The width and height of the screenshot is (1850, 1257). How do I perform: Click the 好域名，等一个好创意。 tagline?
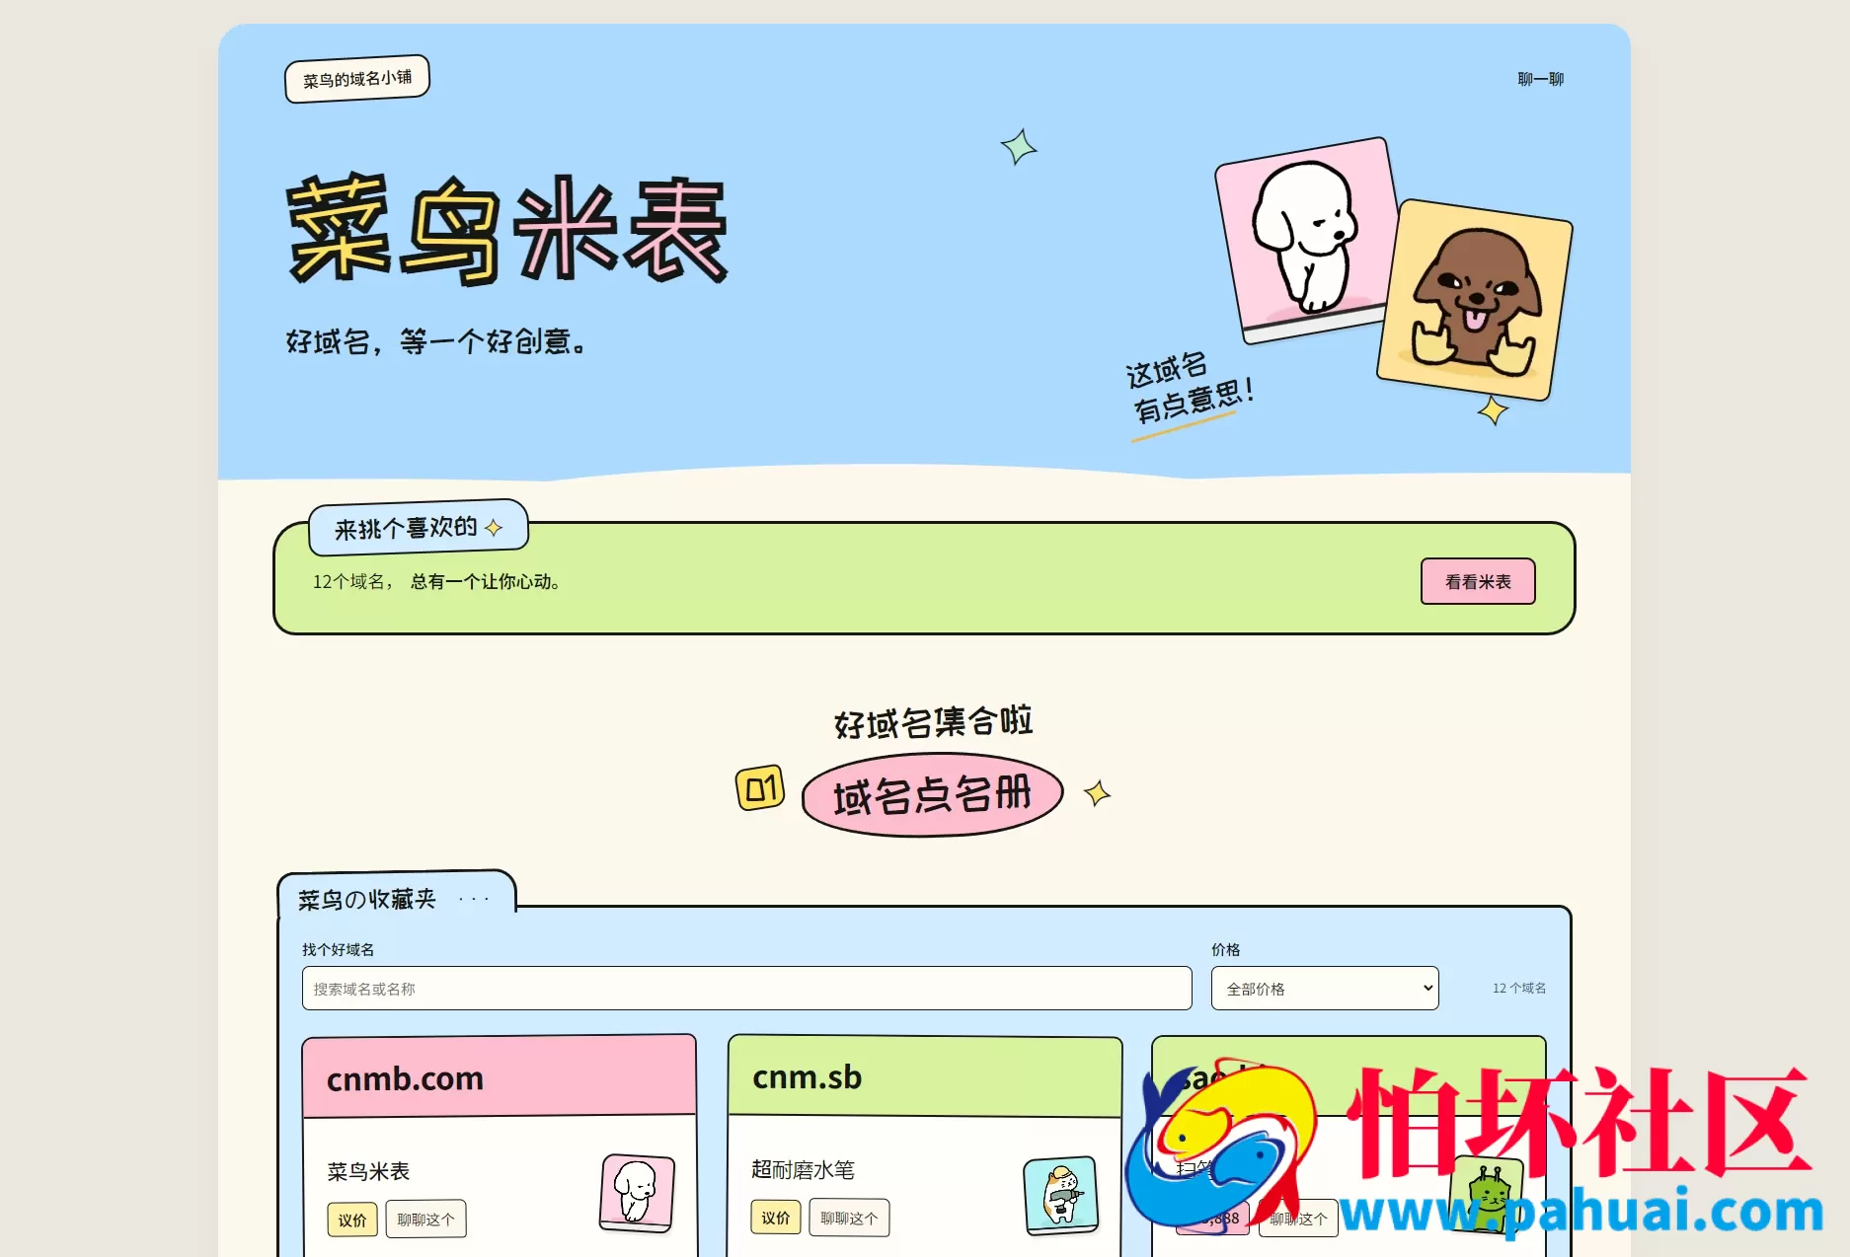click(435, 341)
